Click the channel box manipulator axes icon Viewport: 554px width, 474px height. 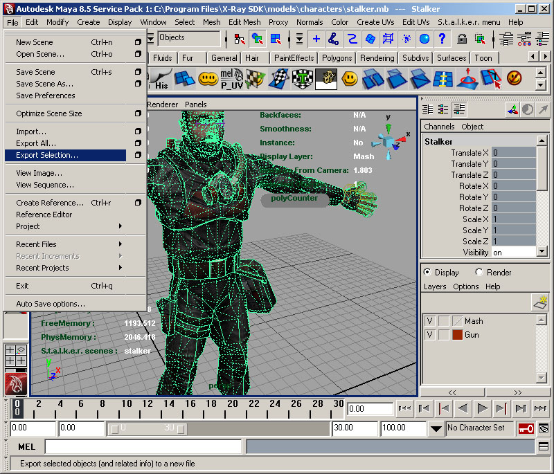click(x=512, y=110)
